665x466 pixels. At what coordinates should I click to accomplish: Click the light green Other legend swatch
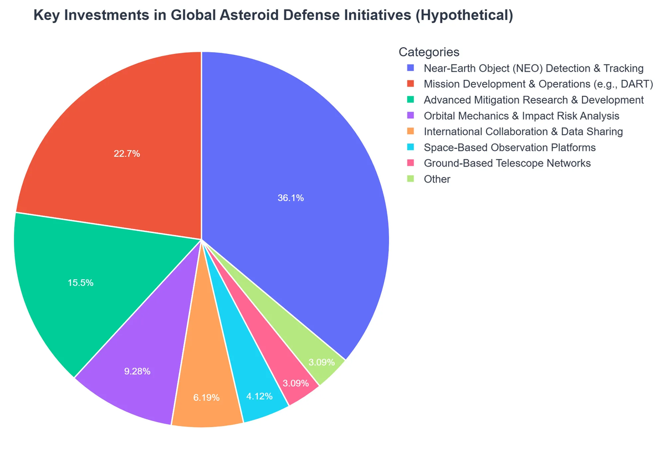tap(411, 179)
